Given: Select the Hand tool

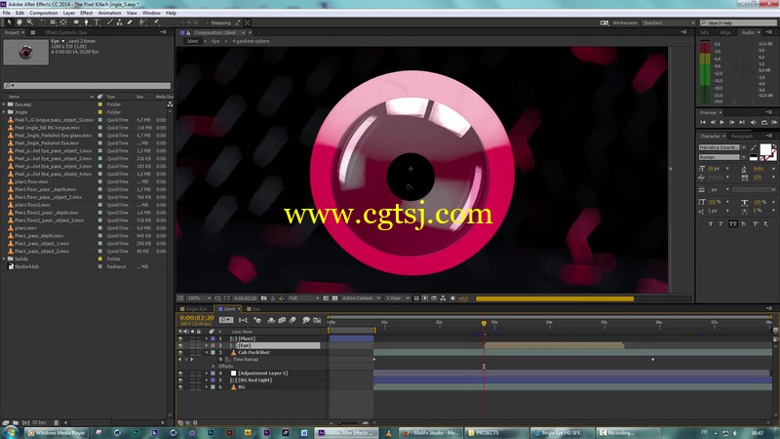Looking at the screenshot, I should tap(19, 22).
